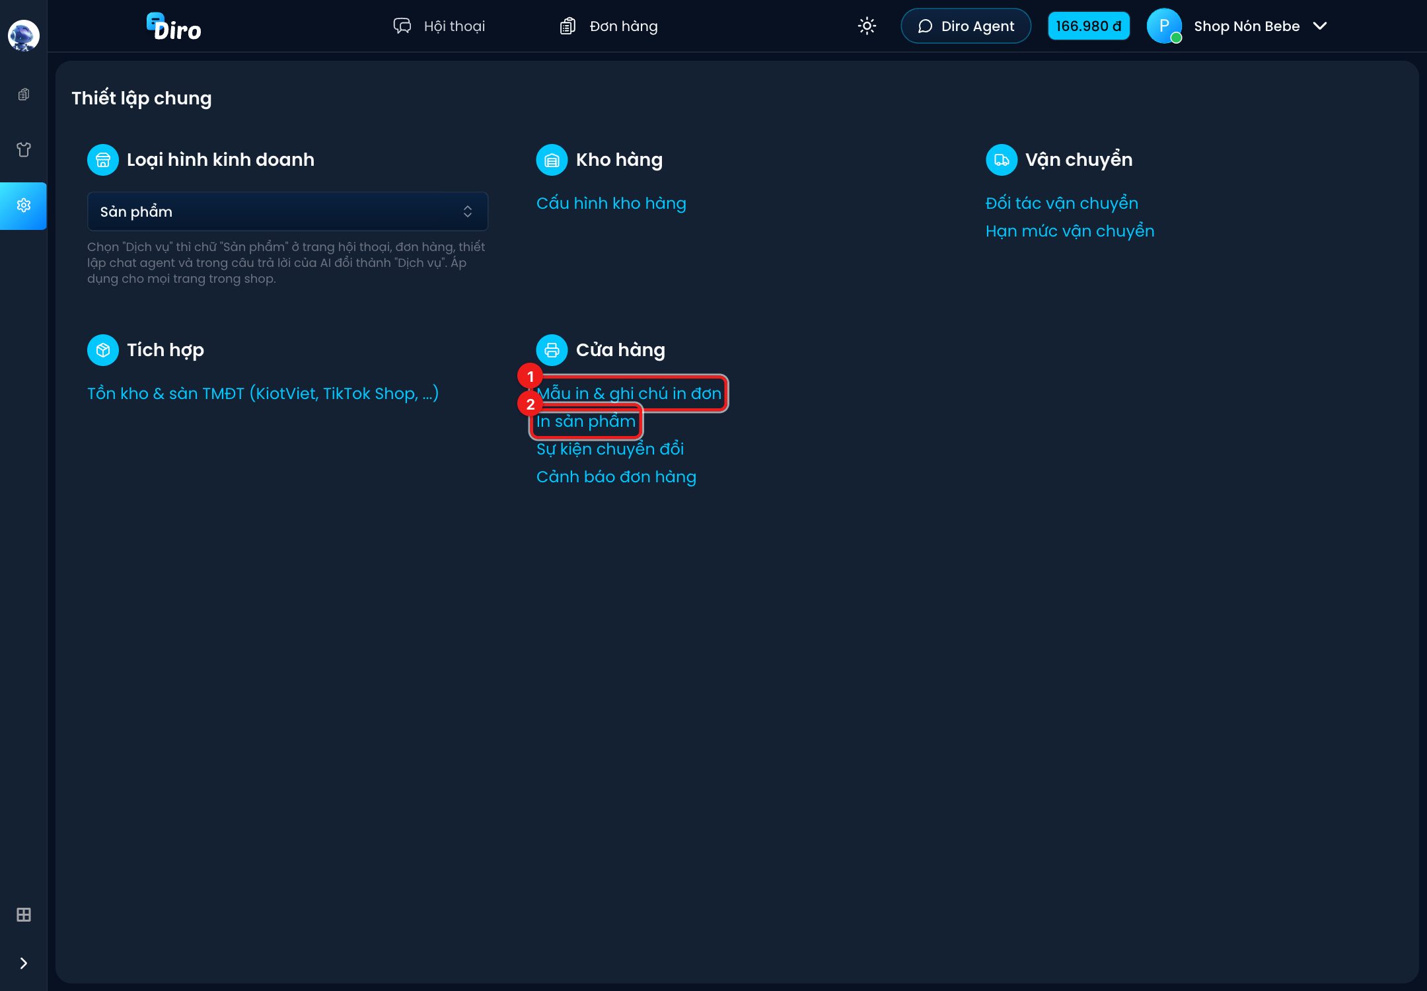Click the Hội thoại chat bubble icon
Image resolution: width=1427 pixels, height=991 pixels.
point(402,26)
